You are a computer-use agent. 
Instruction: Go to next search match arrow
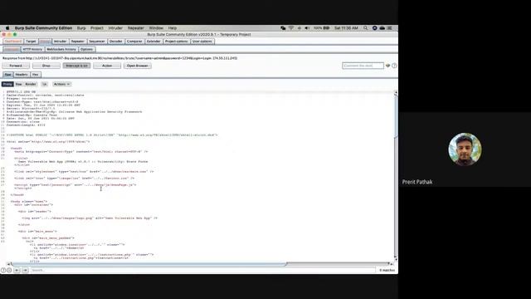(x=25, y=270)
